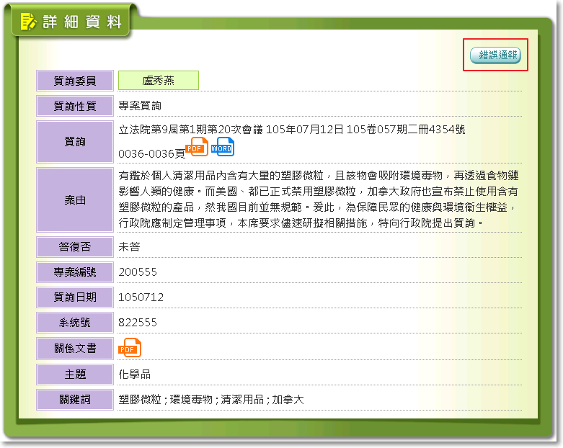
Task: Click the 質詢日期 label cell
Action: pyautogui.click(x=75, y=297)
